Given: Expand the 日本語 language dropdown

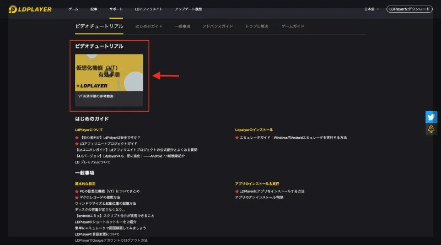Looking at the screenshot, I should [372, 9].
